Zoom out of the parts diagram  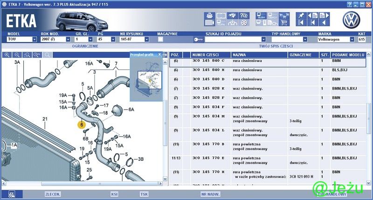coord(17,55)
